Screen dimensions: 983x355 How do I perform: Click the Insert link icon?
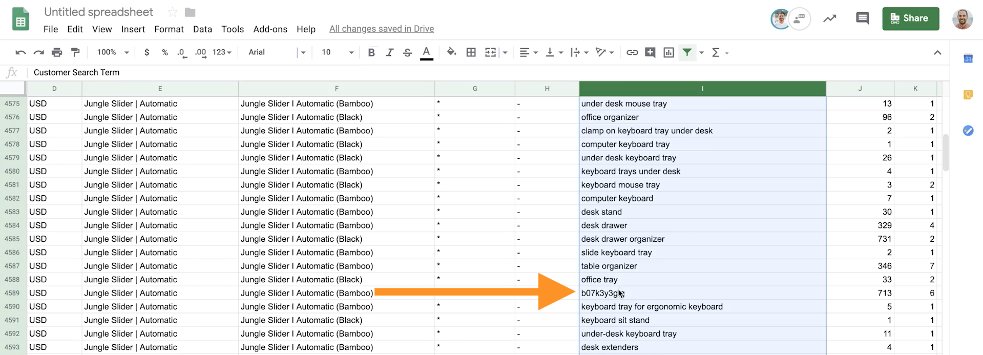coord(632,52)
